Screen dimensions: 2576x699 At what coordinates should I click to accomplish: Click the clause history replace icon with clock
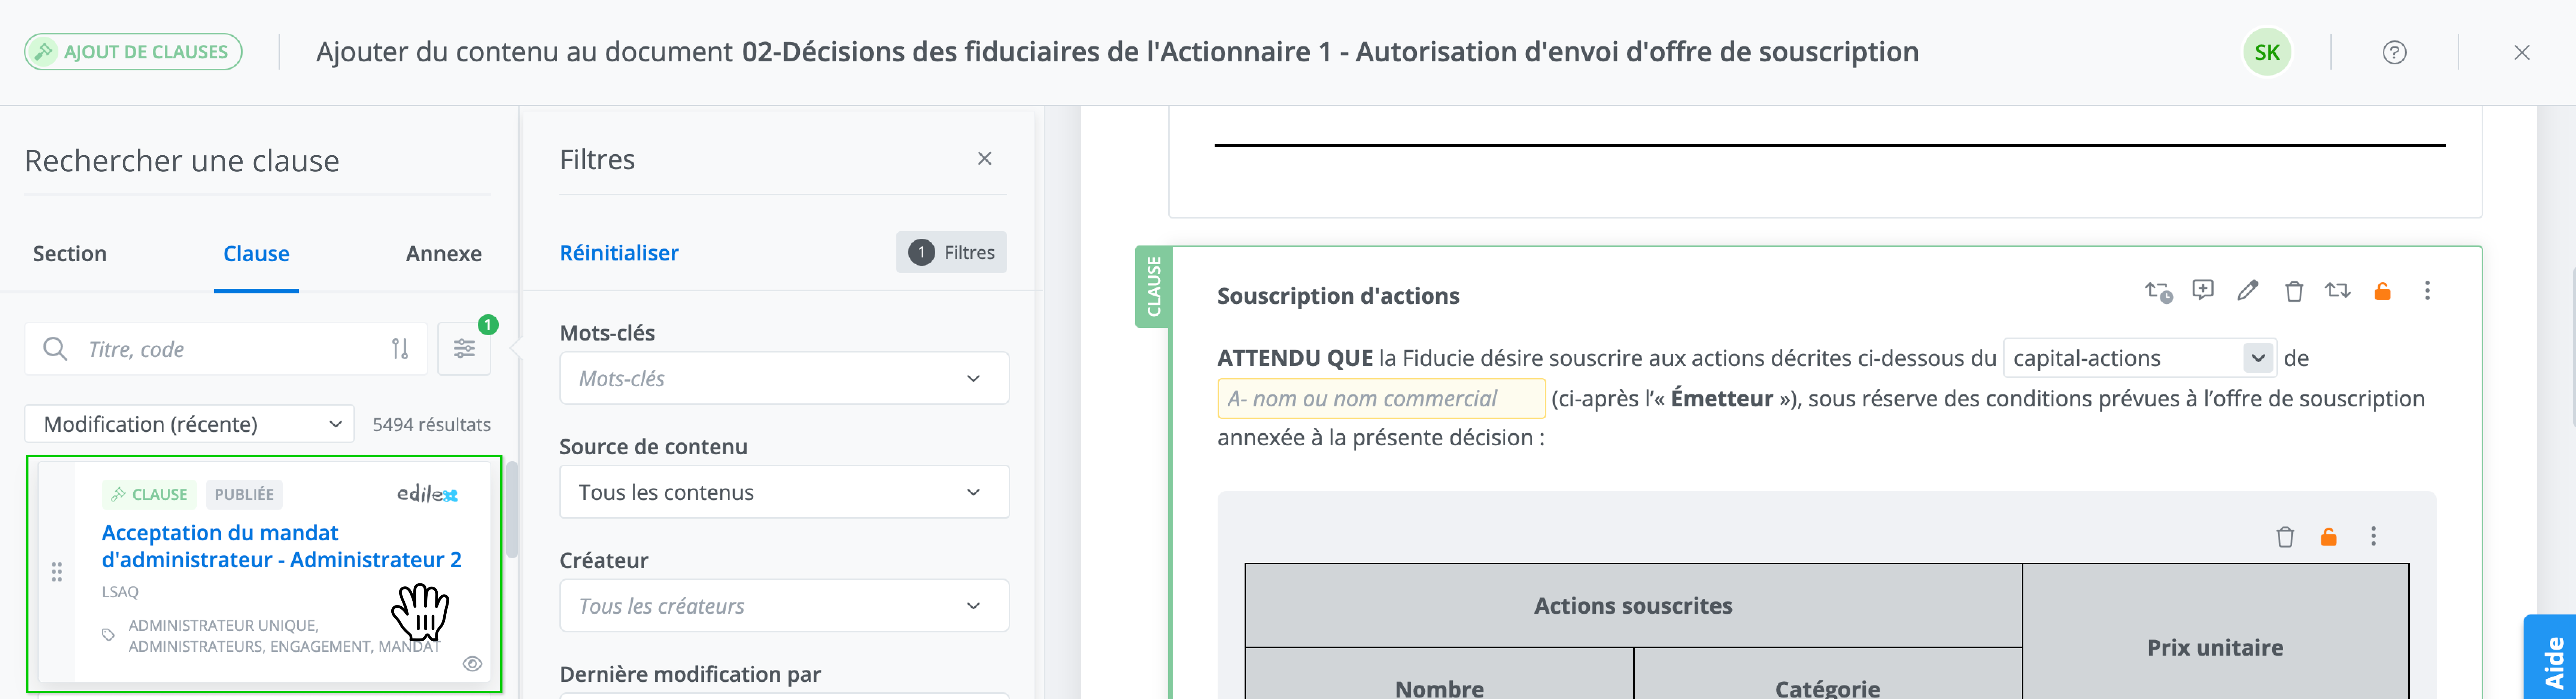(2158, 291)
